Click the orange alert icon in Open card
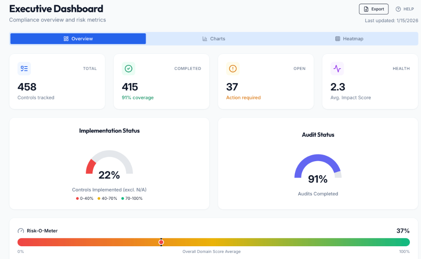The image size is (421, 259). [x=233, y=68]
